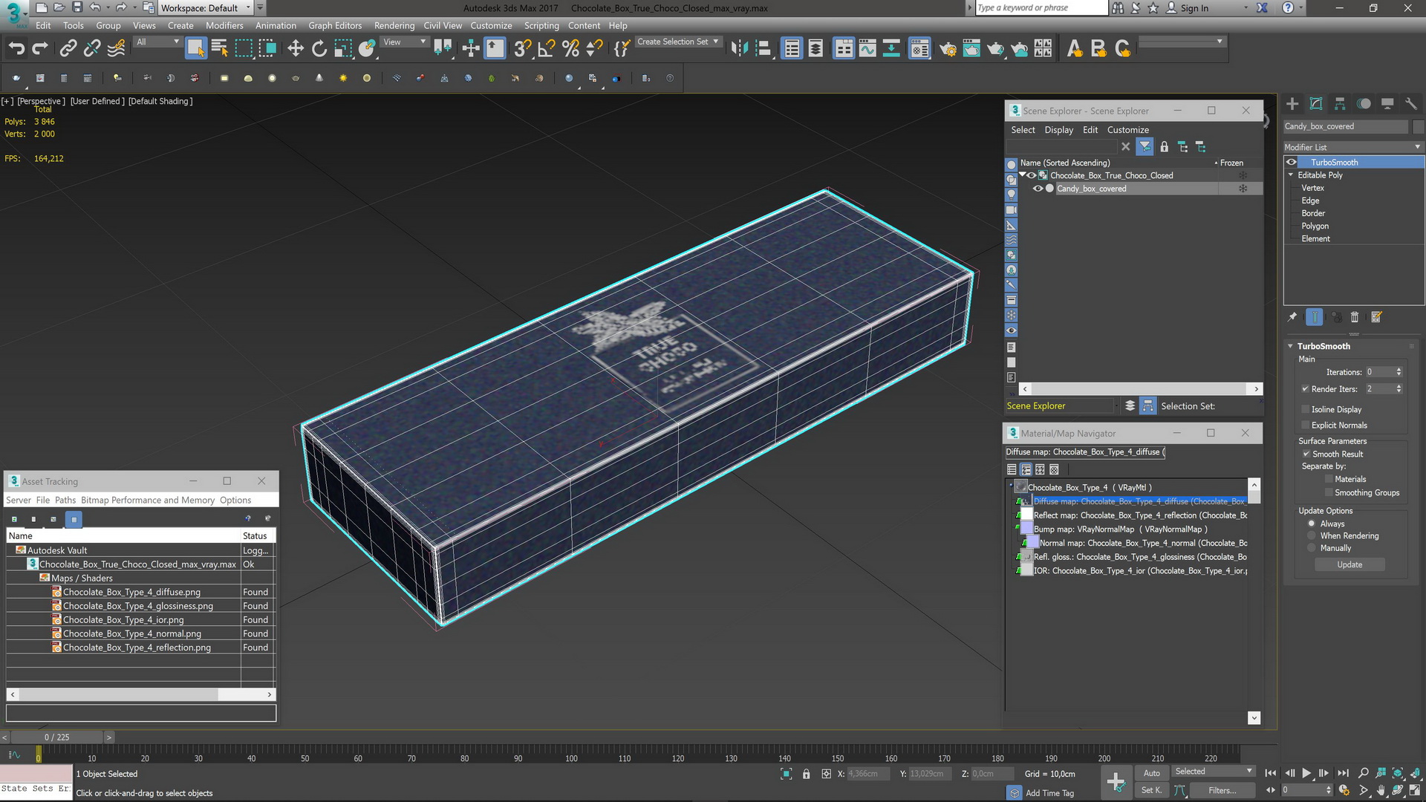Click the Redo arrow icon
1426x802 pixels.
tap(40, 49)
